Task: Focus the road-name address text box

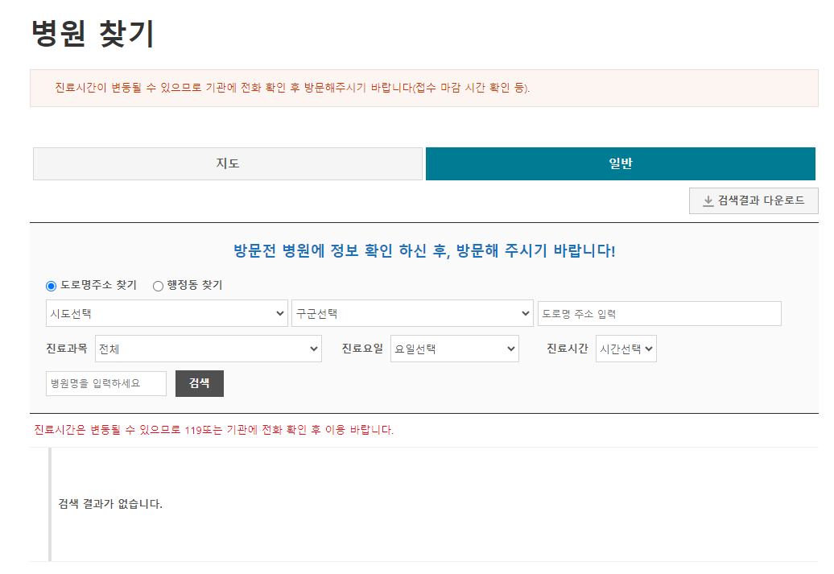Action: [x=659, y=313]
